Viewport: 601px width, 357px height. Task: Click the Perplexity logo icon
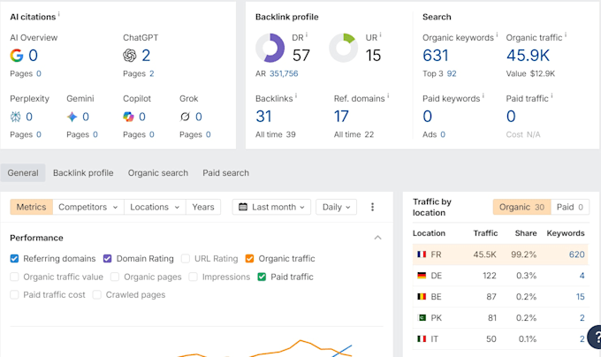[15, 117]
